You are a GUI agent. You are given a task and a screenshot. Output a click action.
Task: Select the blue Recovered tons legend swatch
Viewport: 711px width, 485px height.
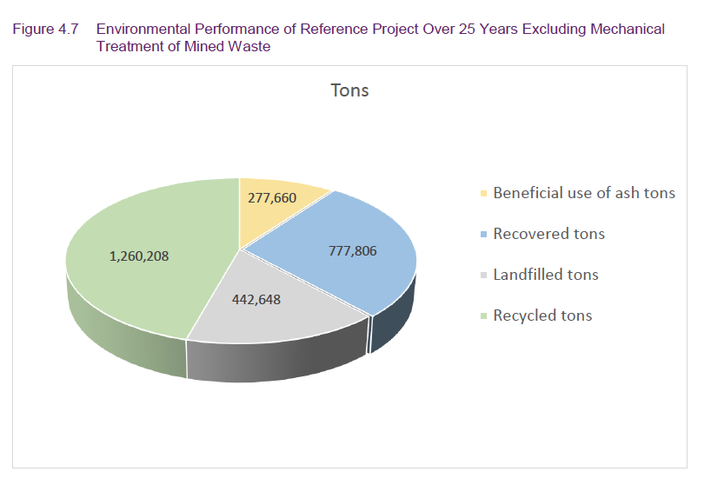[483, 234]
